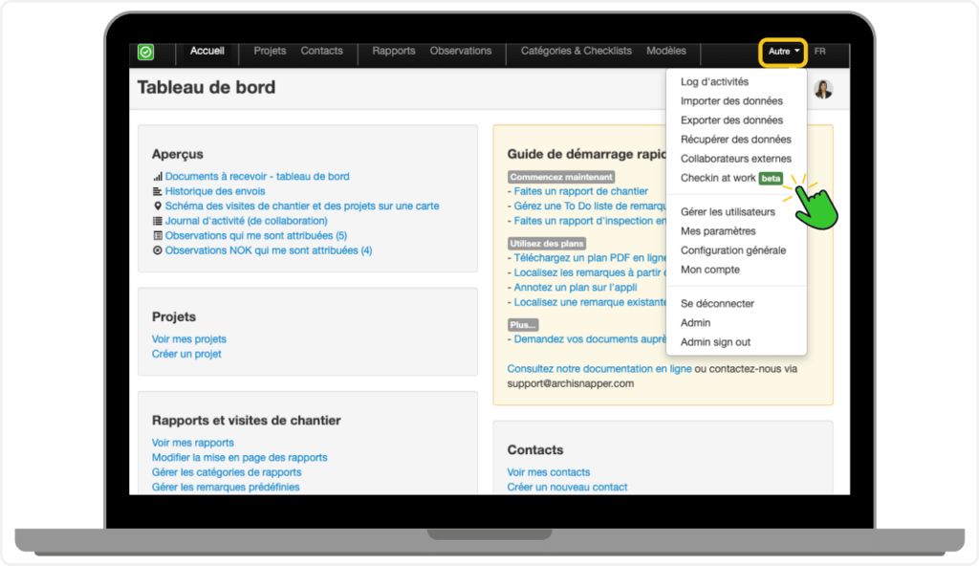Select Log d'activités in the dropdown
Image resolution: width=979 pixels, height=566 pixels.
pyautogui.click(x=714, y=82)
